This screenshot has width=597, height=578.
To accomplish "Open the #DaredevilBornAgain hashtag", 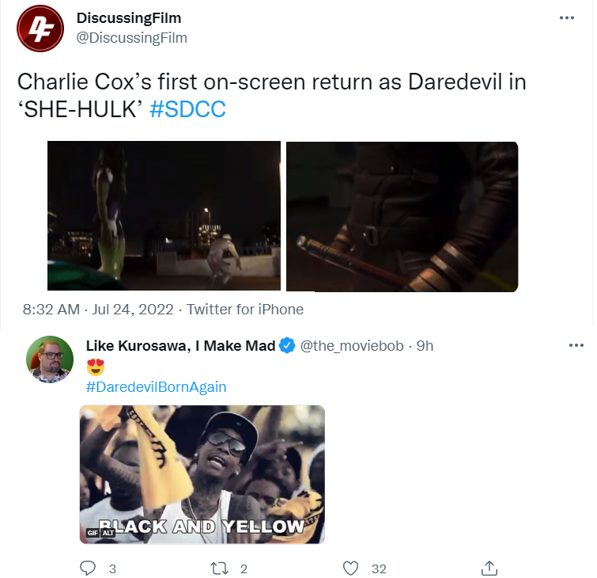I will [x=156, y=386].
